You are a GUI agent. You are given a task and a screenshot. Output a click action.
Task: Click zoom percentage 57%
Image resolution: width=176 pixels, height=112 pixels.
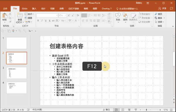point(165,110)
